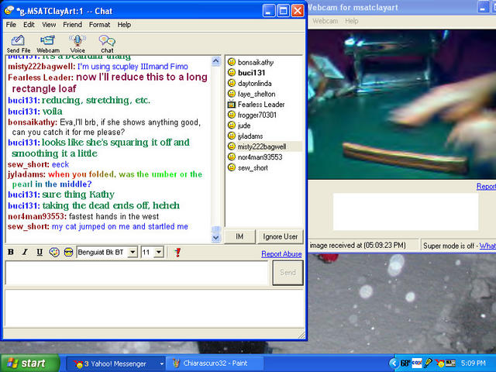This screenshot has width=496, height=372.
Task: Select user jyladams in the list
Action: 250,136
